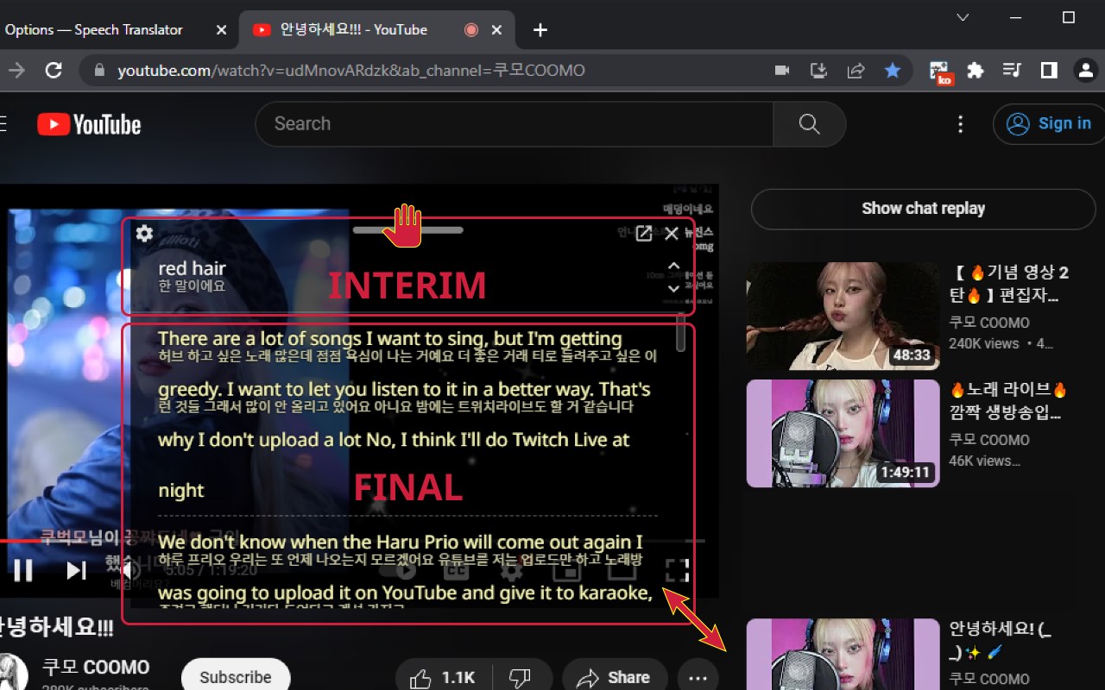The image size is (1105, 690).
Task: Subscribe to the 쿠모 COOMO channel
Action: (236, 677)
